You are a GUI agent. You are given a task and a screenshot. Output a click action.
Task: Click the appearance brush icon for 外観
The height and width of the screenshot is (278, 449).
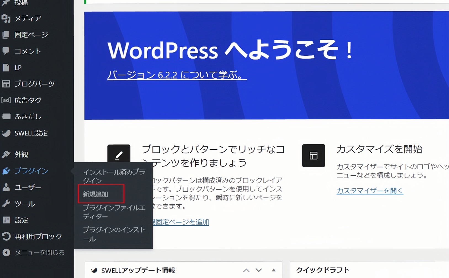(6, 154)
